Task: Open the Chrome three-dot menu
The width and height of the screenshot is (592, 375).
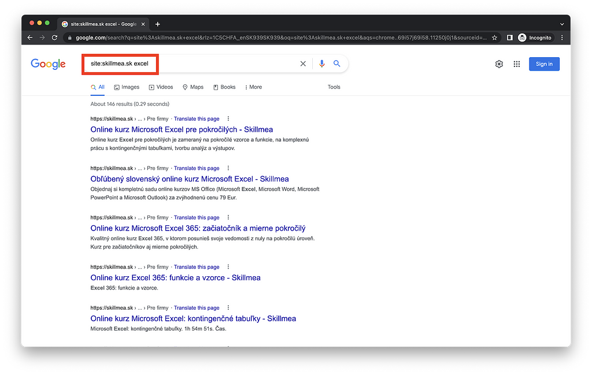Action: point(562,38)
